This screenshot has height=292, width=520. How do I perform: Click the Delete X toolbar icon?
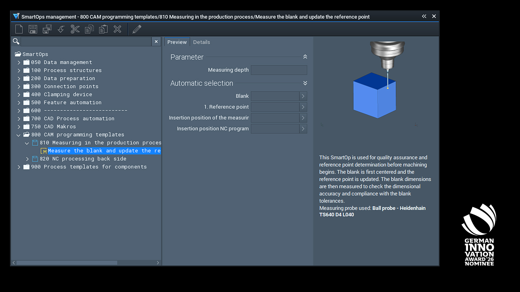coord(117,29)
